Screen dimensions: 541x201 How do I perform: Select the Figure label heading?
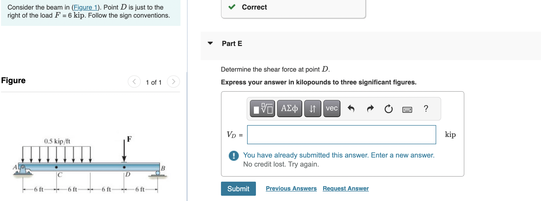13,80
